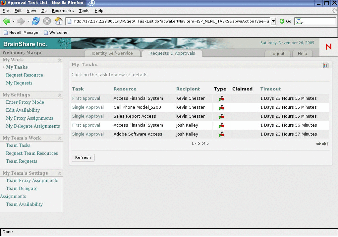Sort tasks by Task column header
This screenshot has width=338, height=237.
click(78, 89)
